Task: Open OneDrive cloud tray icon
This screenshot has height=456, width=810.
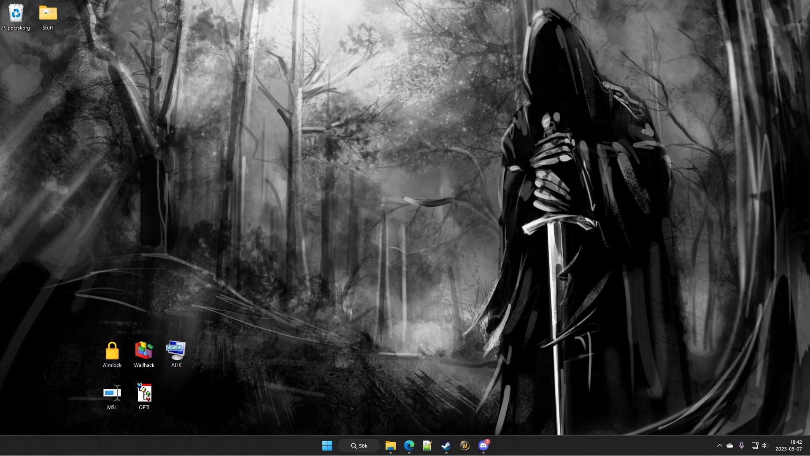Action: click(x=730, y=446)
